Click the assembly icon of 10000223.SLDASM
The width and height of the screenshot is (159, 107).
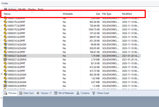(x=5, y=44)
